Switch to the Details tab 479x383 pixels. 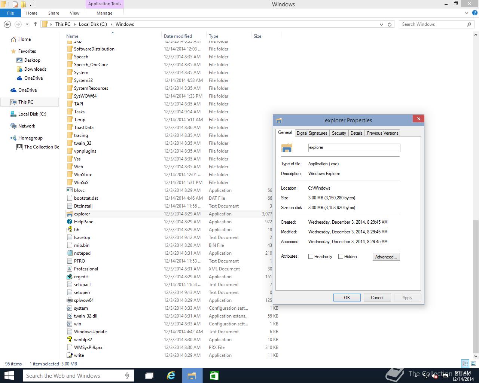click(x=356, y=133)
